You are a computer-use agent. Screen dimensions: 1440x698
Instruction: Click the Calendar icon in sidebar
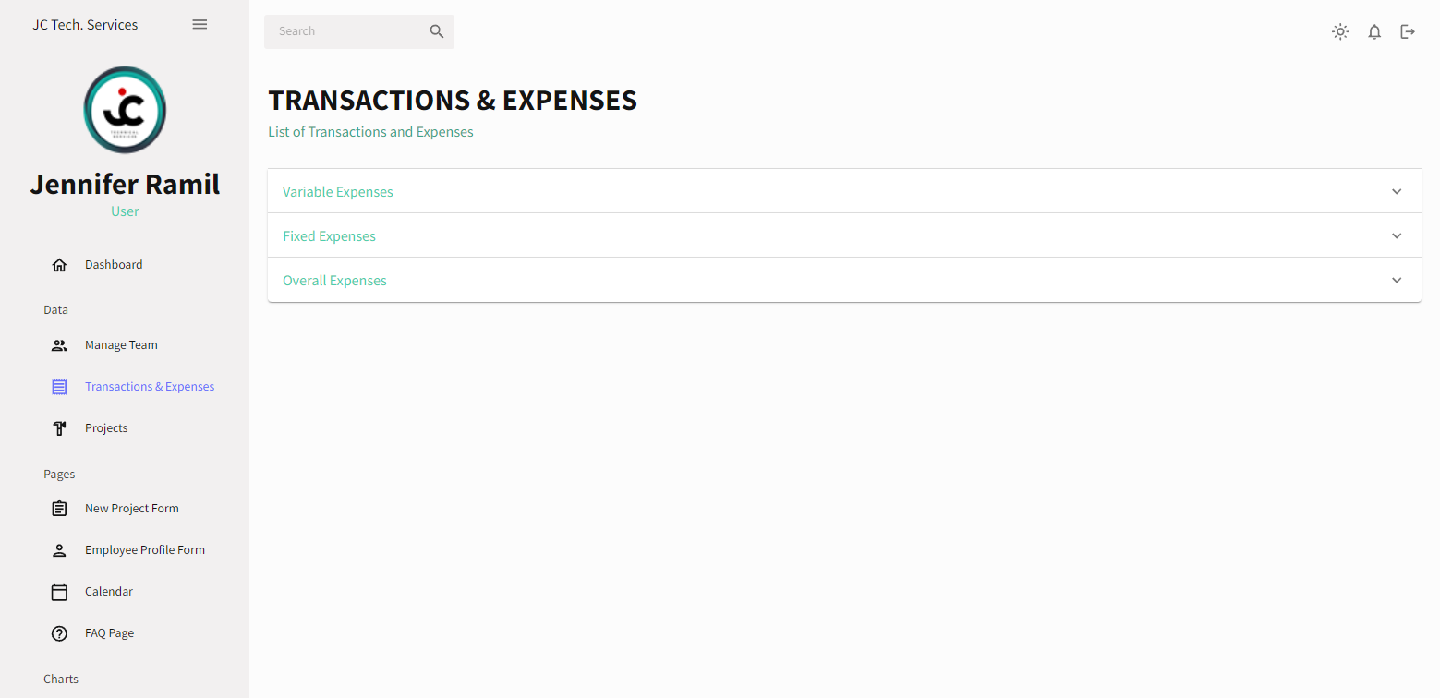click(x=59, y=592)
